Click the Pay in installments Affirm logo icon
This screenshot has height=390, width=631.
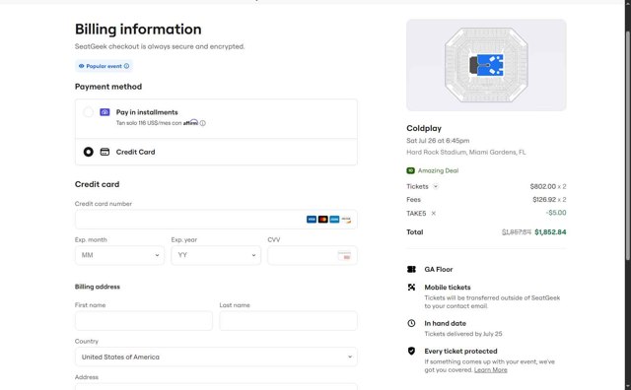(x=105, y=112)
